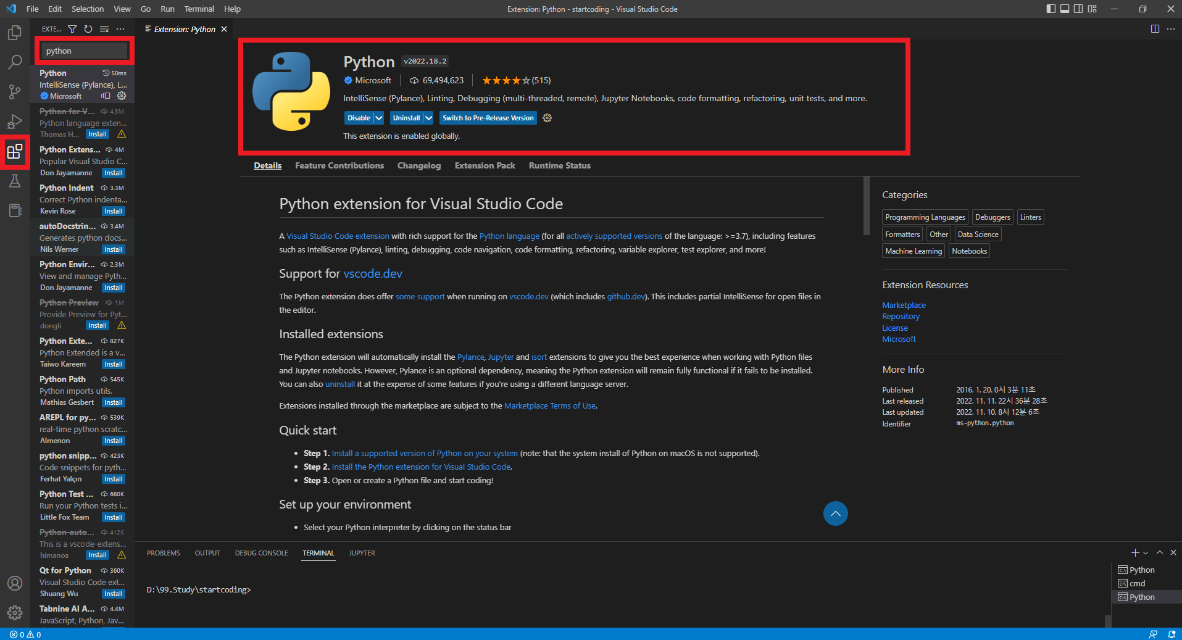Open the Marketplace resource link
The width and height of the screenshot is (1182, 640).
[904, 305]
